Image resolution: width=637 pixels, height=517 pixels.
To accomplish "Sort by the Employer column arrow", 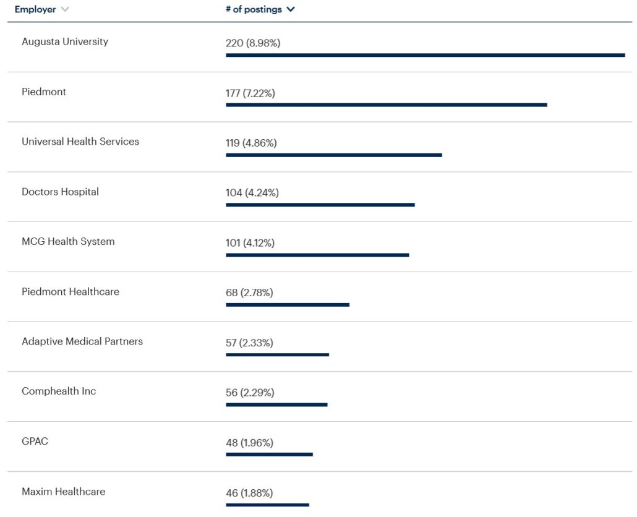I will 66,10.
